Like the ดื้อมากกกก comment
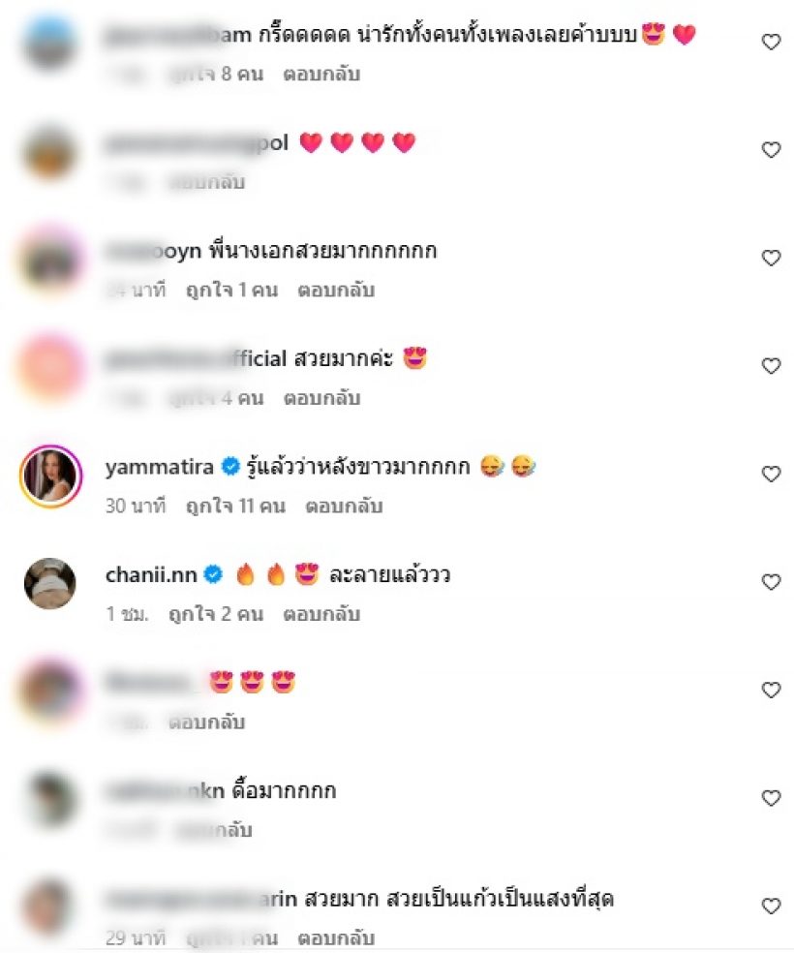The height and width of the screenshot is (953, 794). pos(771,798)
